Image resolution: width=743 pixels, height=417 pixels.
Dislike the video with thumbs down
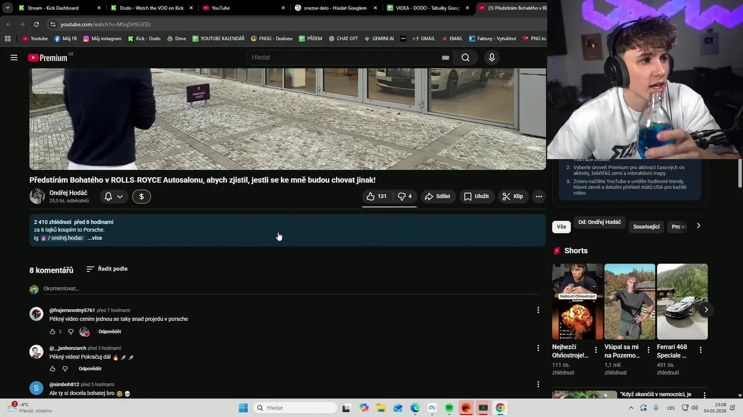405,196
